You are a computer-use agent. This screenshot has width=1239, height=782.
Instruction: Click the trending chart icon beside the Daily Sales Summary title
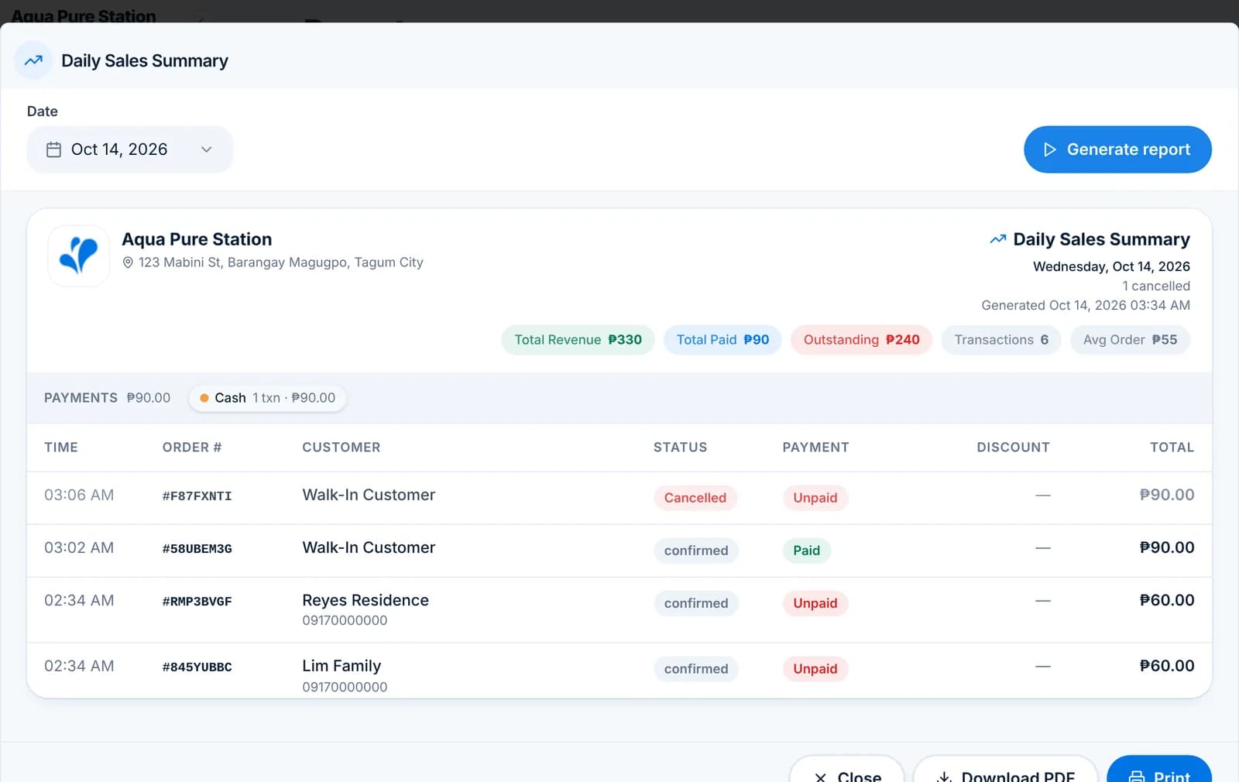[33, 60]
